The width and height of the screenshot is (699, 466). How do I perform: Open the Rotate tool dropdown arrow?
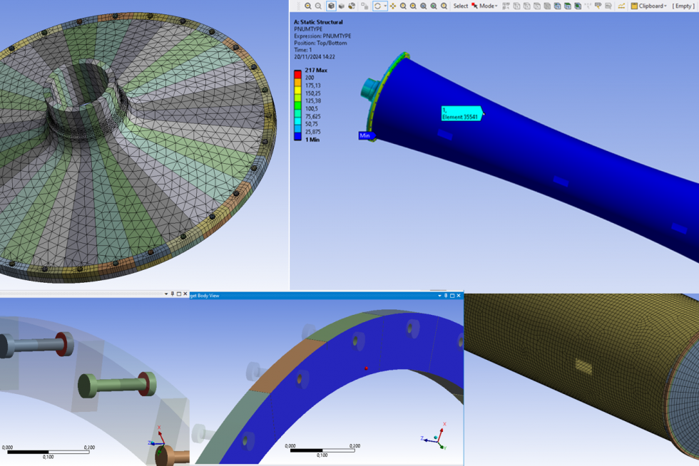pos(385,6)
